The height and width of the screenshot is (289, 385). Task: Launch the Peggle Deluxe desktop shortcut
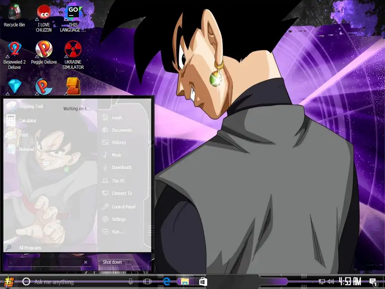pos(44,53)
